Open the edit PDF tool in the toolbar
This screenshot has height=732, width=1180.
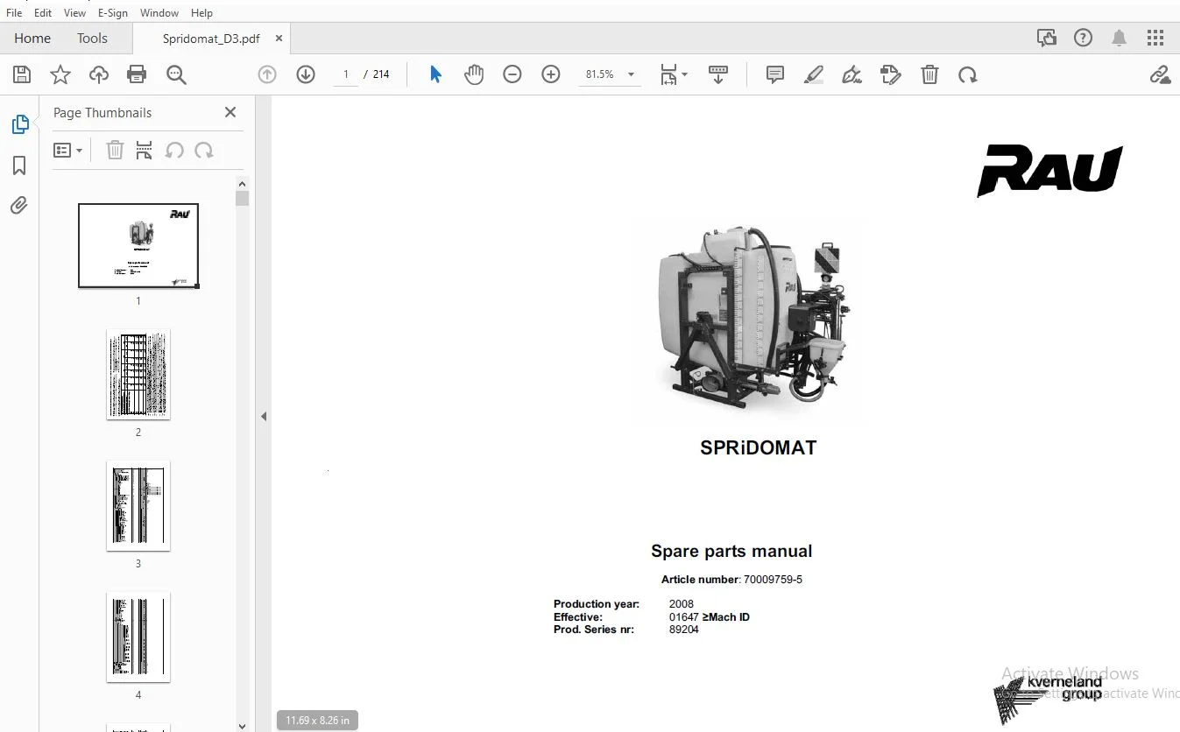click(891, 74)
